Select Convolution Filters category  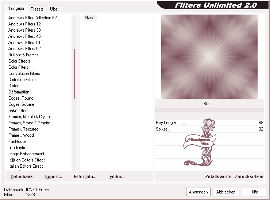point(24,73)
